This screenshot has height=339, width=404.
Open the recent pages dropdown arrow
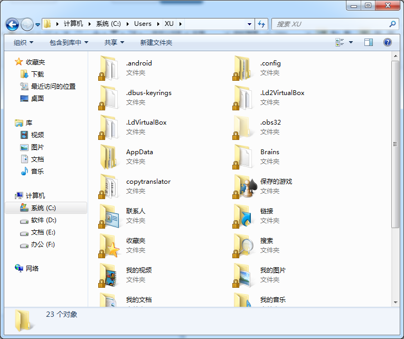(38, 25)
